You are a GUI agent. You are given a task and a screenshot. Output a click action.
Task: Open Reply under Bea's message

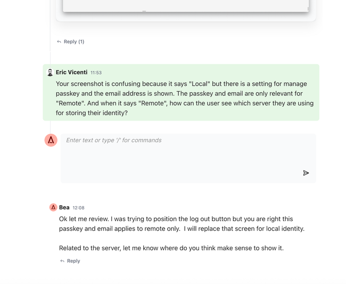click(73, 261)
